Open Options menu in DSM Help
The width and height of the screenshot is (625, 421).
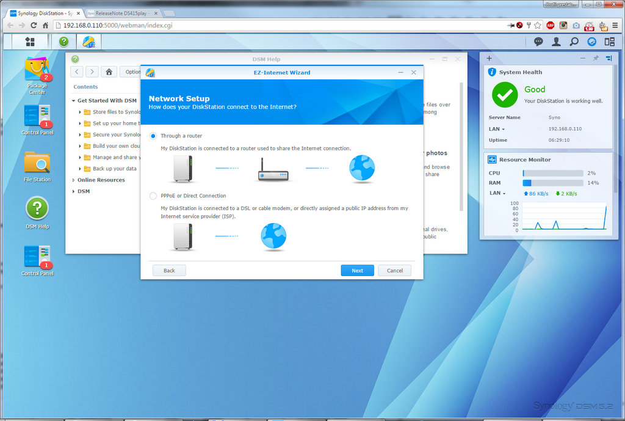tap(131, 72)
